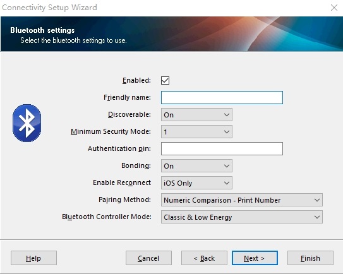Click the Pairing Method dropdown arrow
This screenshot has height=274, width=343.
coord(316,200)
